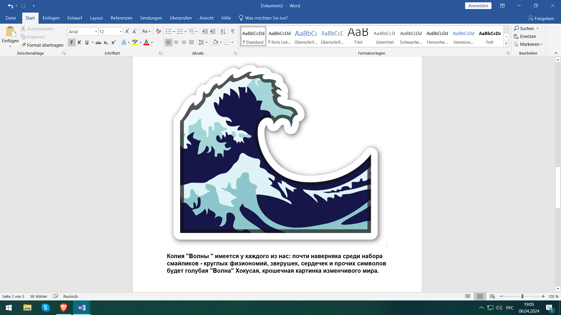The width and height of the screenshot is (561, 315).
Task: Open the Einfügen ribbon tab
Action: click(51, 18)
